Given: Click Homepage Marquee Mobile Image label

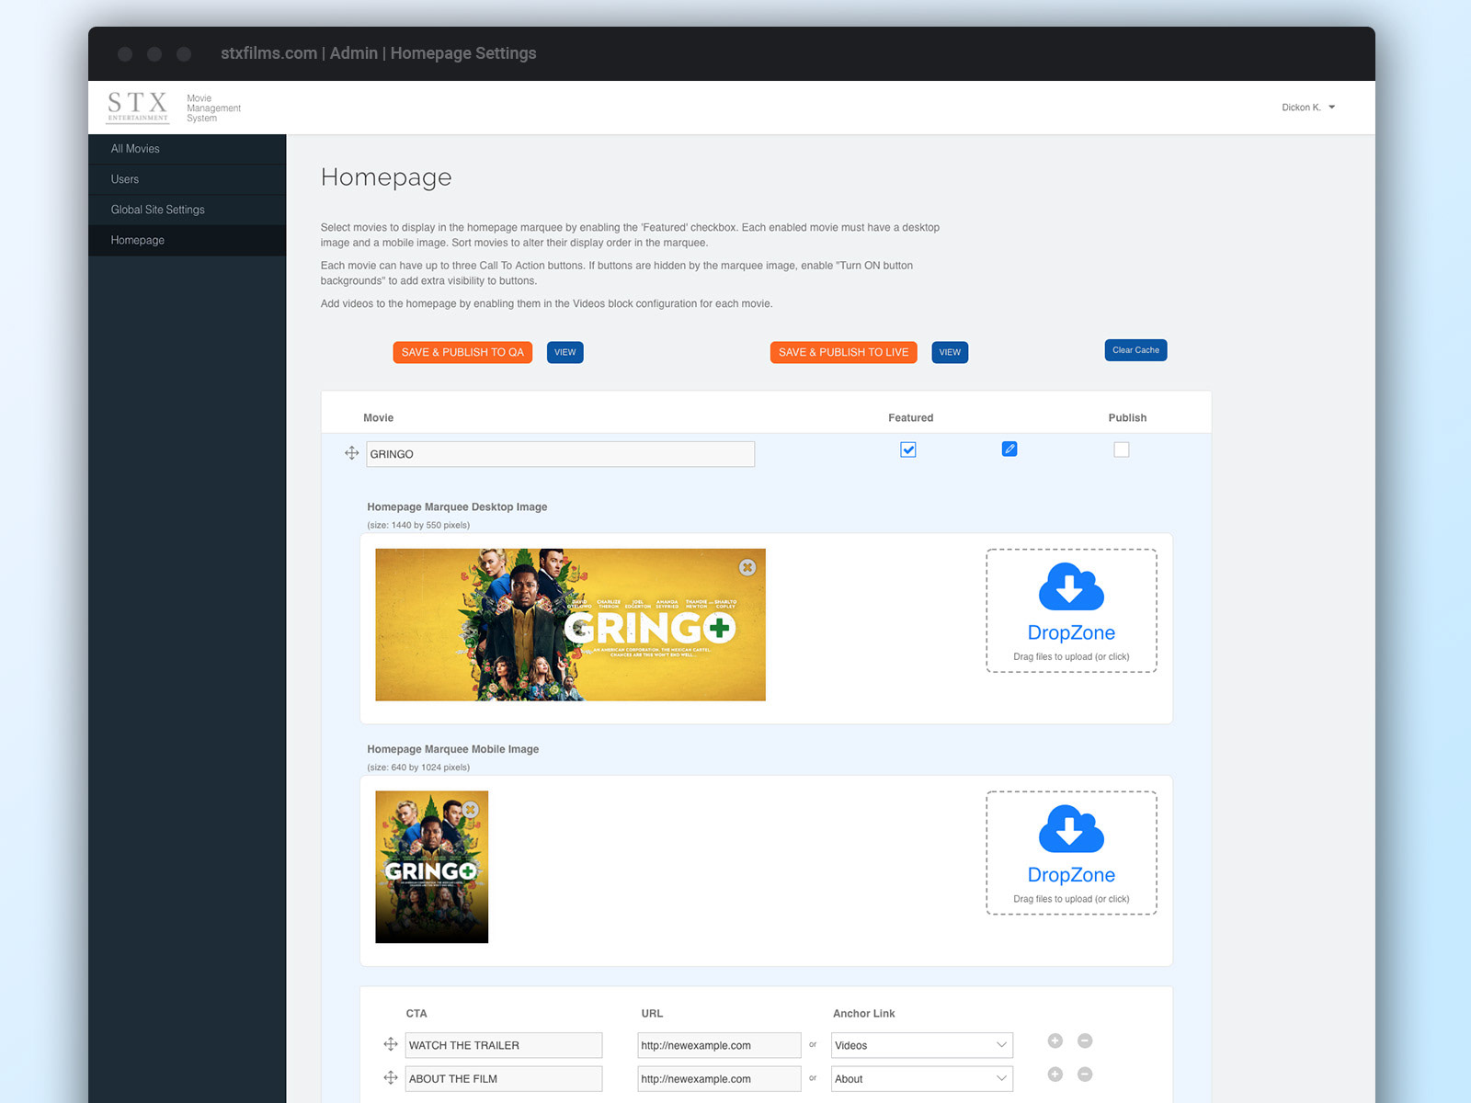Looking at the screenshot, I should coord(453,749).
